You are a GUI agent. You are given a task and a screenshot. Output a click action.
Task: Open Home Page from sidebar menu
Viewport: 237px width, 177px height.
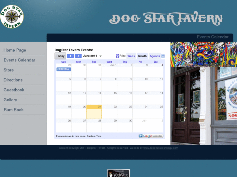coord(15,50)
